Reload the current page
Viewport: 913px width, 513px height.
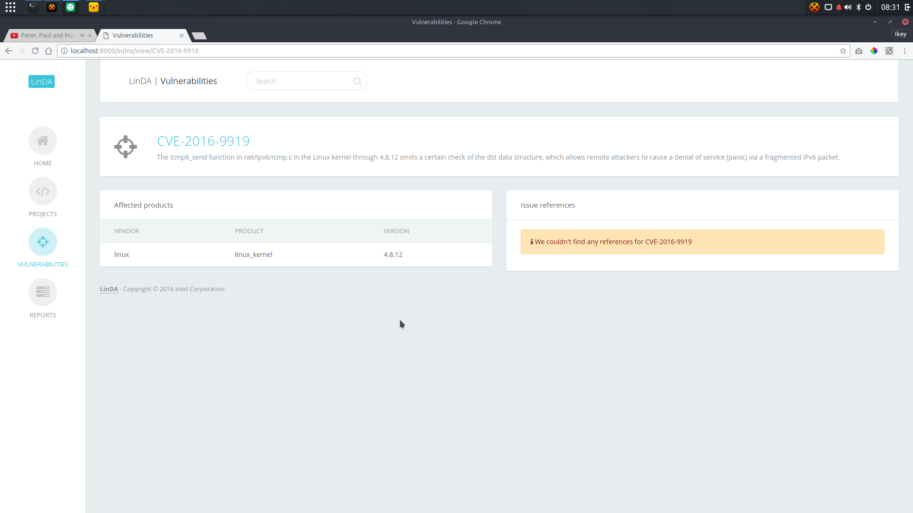pos(35,51)
